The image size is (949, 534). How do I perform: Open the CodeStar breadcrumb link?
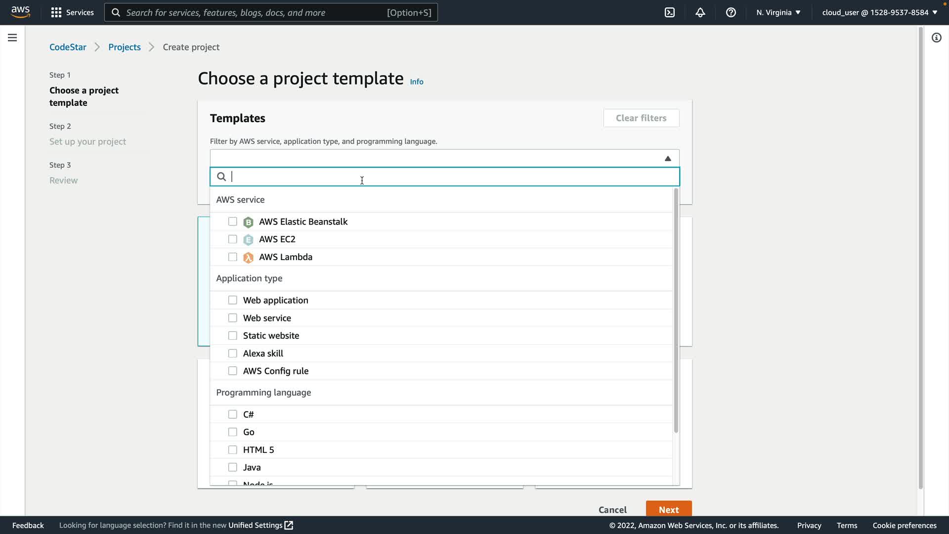pos(68,47)
